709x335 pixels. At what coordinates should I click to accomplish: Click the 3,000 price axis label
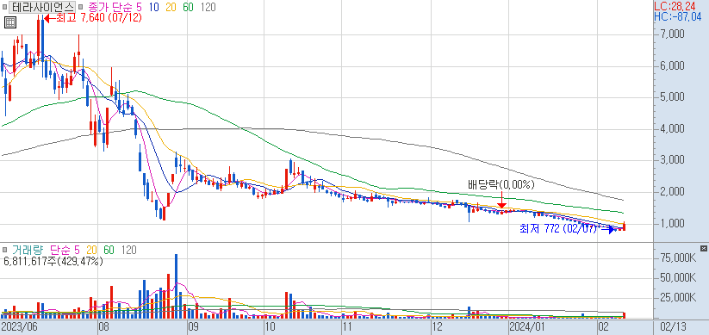(672, 160)
